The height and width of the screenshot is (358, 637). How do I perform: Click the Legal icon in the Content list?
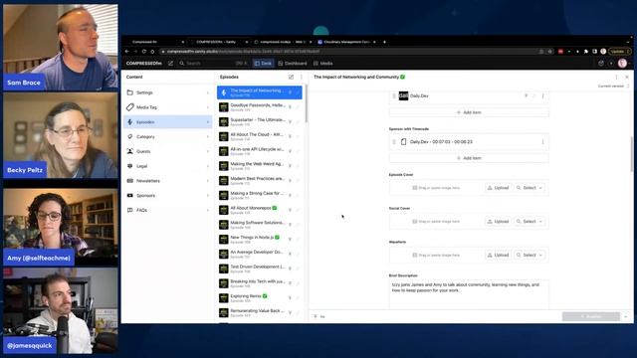(130, 166)
